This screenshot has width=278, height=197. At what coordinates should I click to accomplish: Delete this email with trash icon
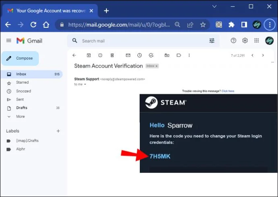(x=112, y=55)
